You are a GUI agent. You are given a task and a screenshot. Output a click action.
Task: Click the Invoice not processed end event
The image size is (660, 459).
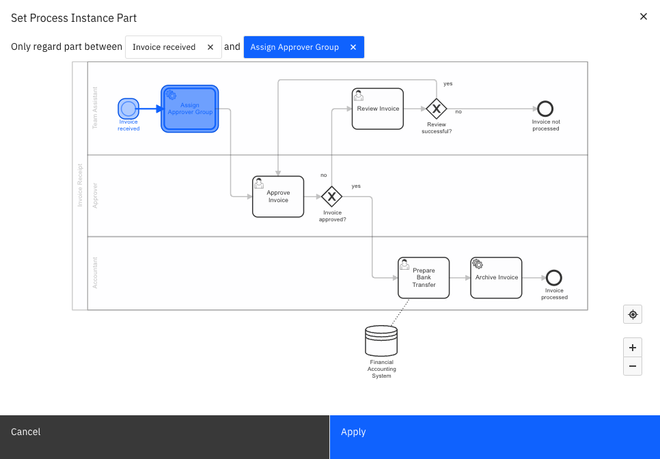click(545, 109)
